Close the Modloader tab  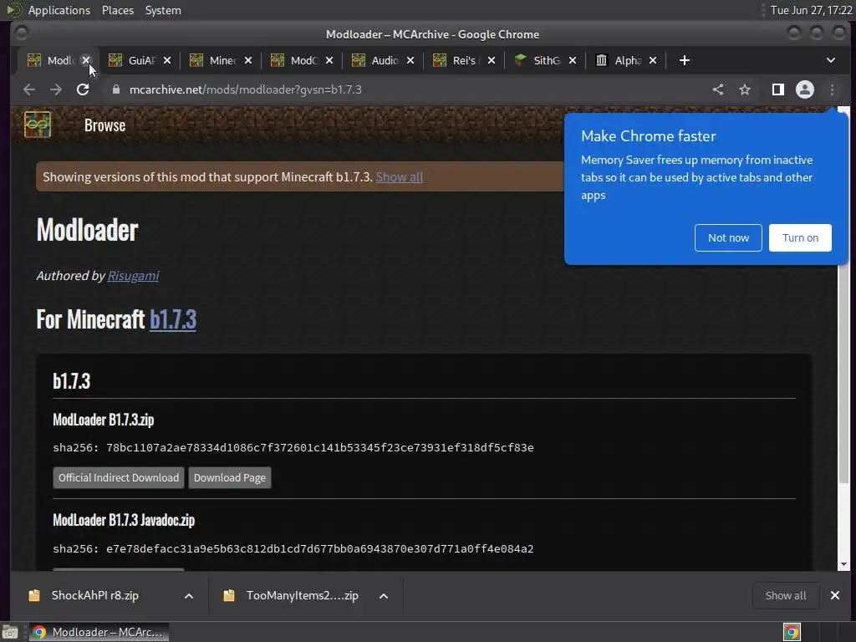86,60
